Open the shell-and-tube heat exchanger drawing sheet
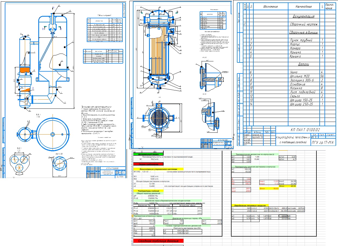The image size is (338, 246). coord(181,75)
